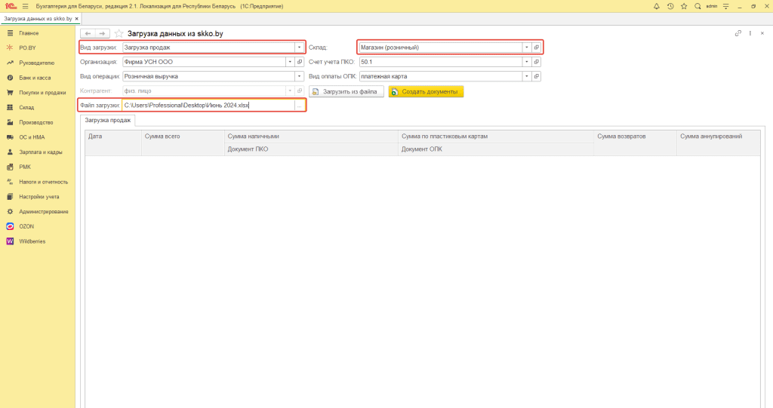
Task: Open the hamburger main menu icon
Action: click(x=25, y=6)
